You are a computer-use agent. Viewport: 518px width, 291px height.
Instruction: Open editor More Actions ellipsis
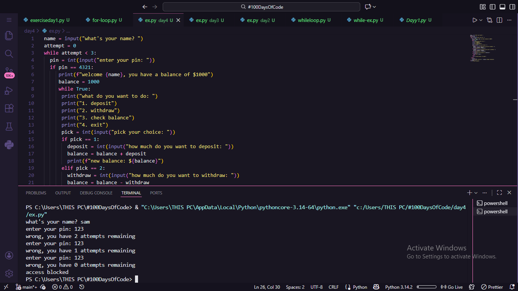click(509, 20)
